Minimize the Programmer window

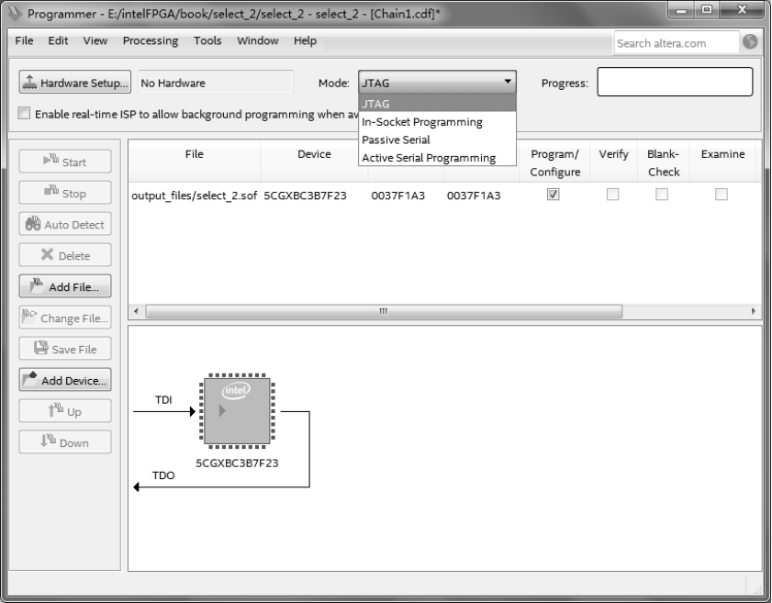pyautogui.click(x=681, y=10)
